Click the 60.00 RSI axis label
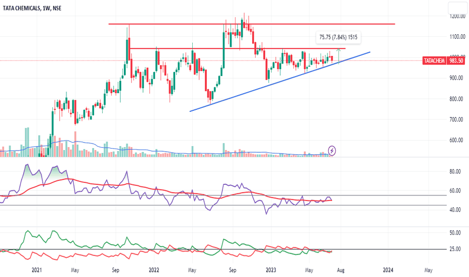The image size is (469, 277). 455,191
